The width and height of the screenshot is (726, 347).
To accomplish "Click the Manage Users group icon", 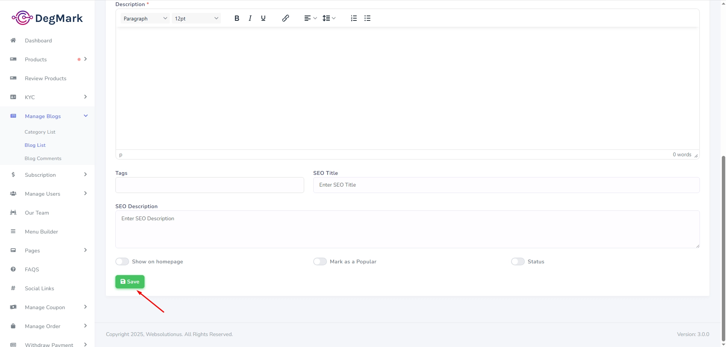I will [x=13, y=193].
